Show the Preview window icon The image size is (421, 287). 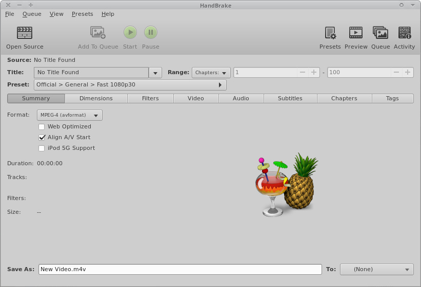[356, 33]
